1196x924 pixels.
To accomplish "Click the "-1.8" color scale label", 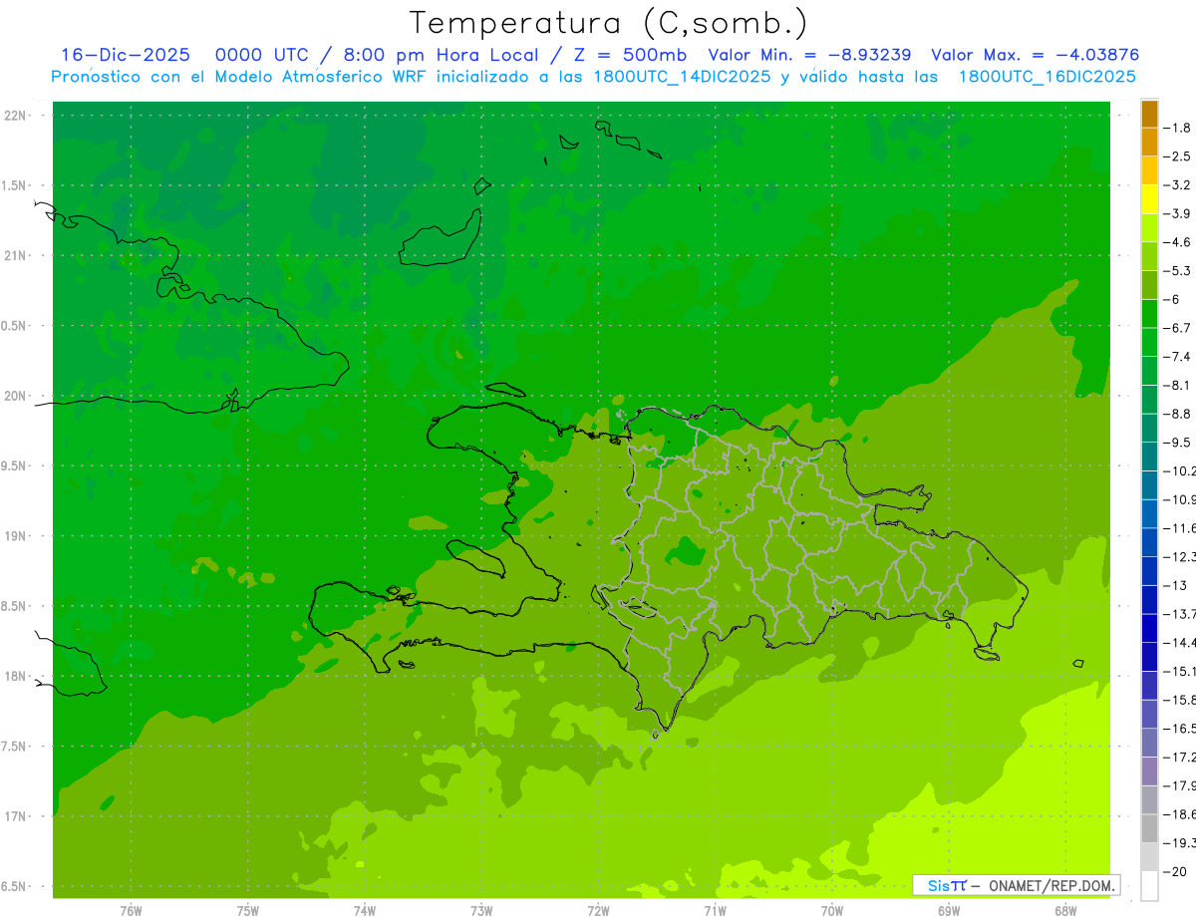I will [x=1177, y=128].
